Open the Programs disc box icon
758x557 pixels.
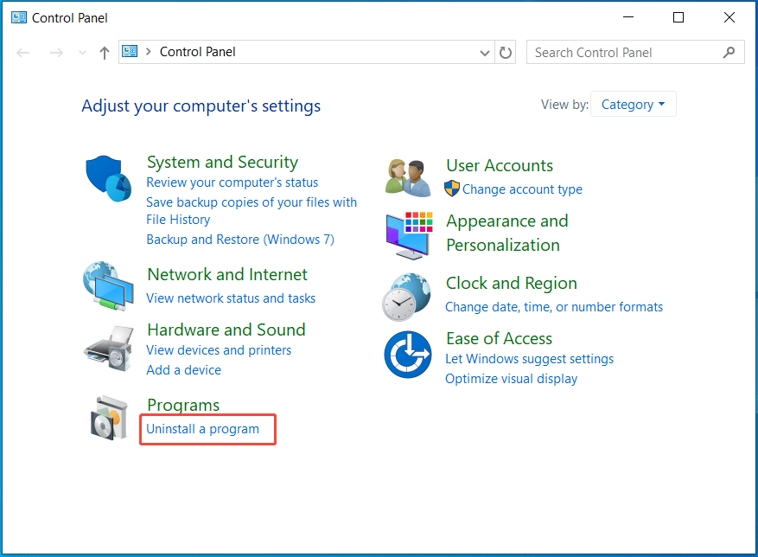pos(109,418)
